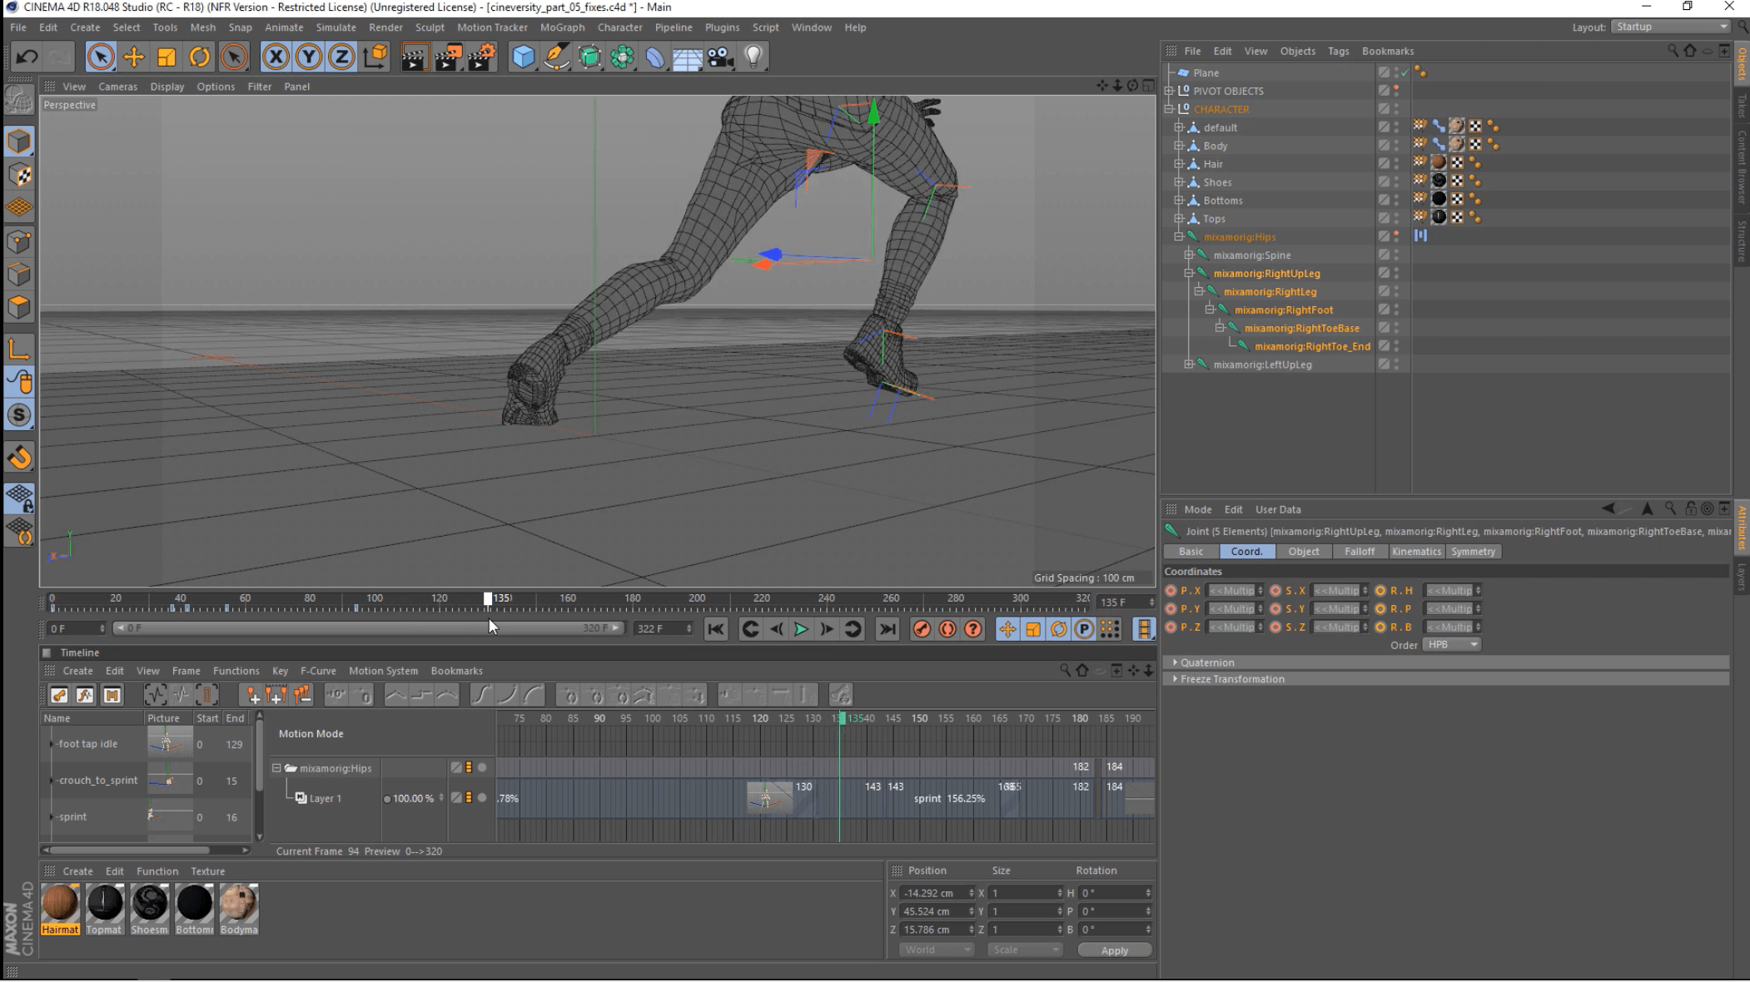Collapse mixamorig:RightUpLeg in object tree

coord(1189,273)
